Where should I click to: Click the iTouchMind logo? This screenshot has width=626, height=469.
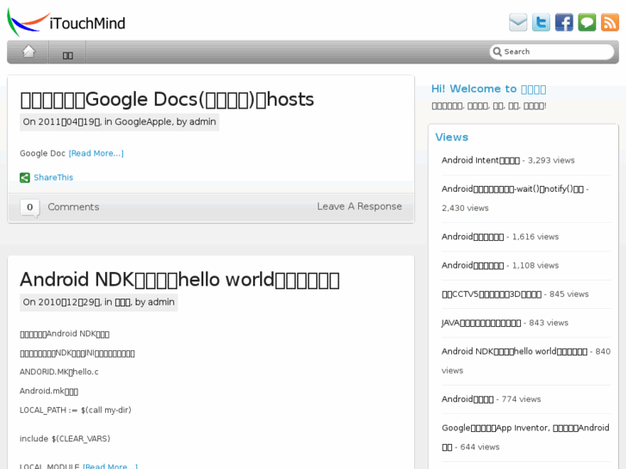pyautogui.click(x=66, y=22)
